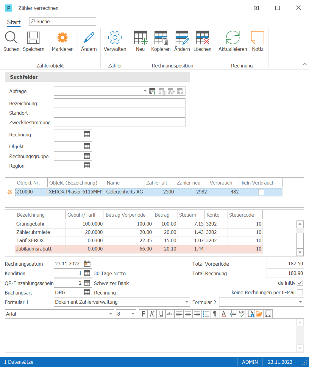Image resolution: width=309 pixels, height=367 pixels.
Task: Underline text in the note editor
Action: coord(161,314)
